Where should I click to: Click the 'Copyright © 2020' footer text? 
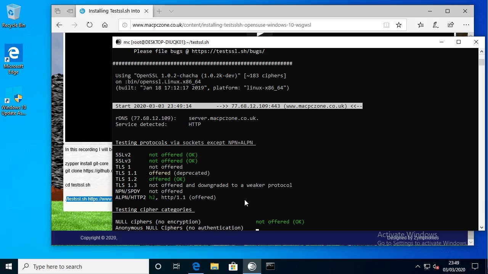(99, 238)
